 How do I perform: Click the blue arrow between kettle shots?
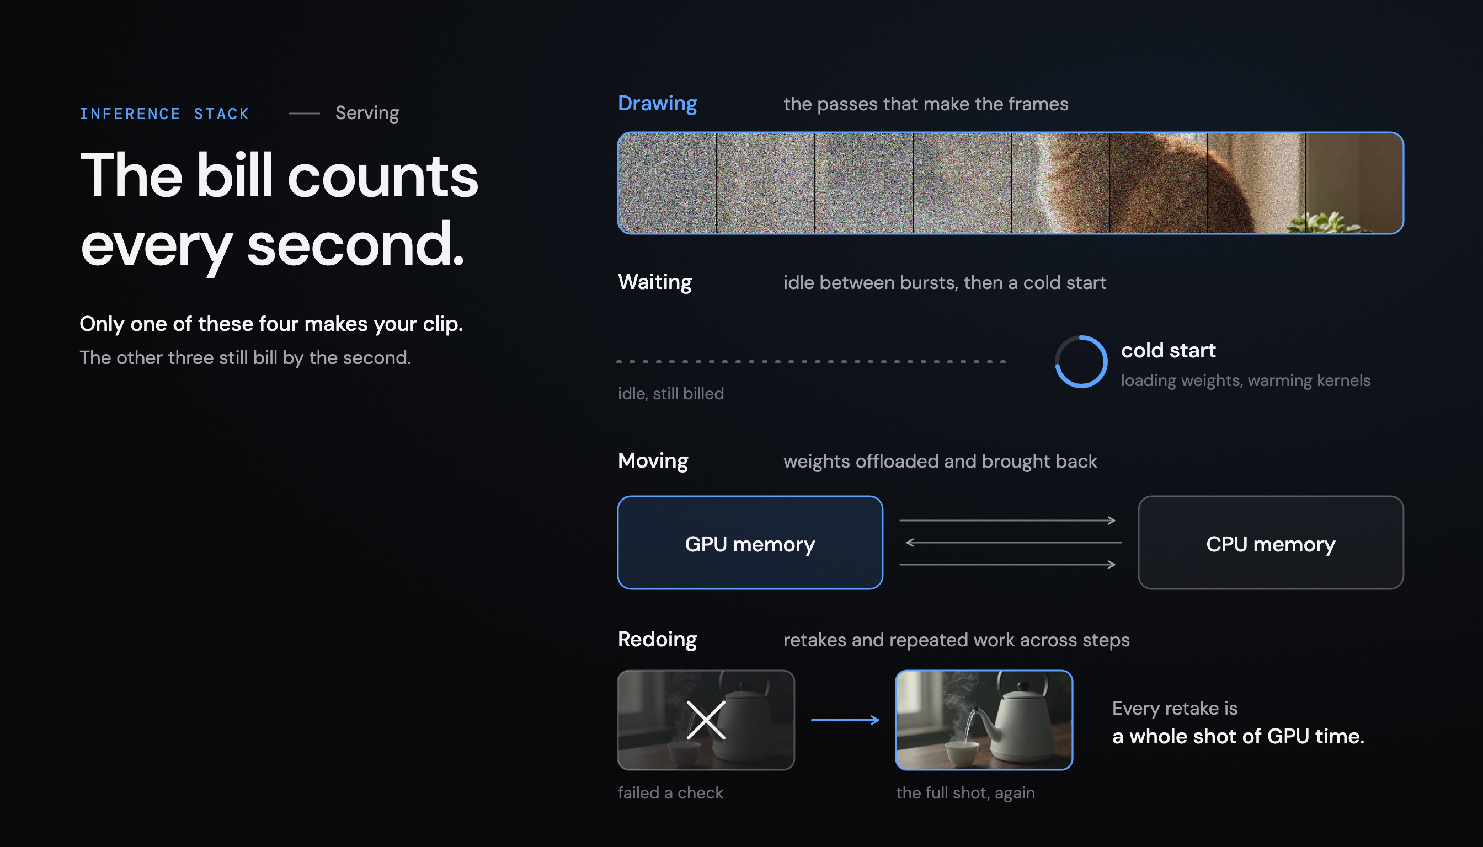[845, 720]
